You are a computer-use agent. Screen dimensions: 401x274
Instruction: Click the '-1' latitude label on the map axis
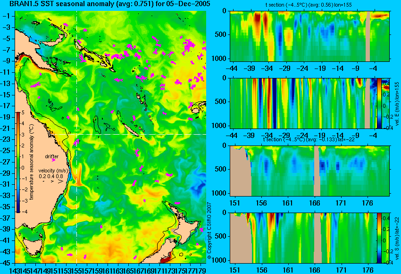pyautogui.click(x=6, y=16)
